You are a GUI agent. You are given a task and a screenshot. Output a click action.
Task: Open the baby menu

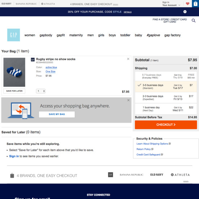(138, 35)
